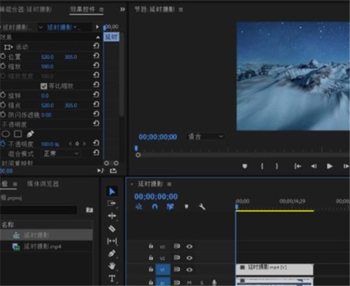The width and height of the screenshot is (350, 286).
Task: Open 效果控件 panel menu
Action: (x=101, y=9)
